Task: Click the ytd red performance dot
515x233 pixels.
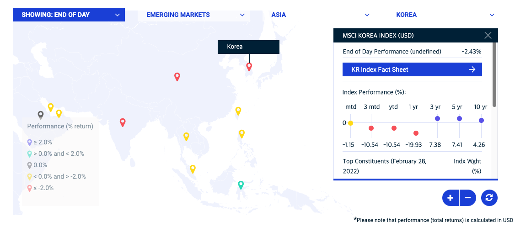Action: point(394,128)
